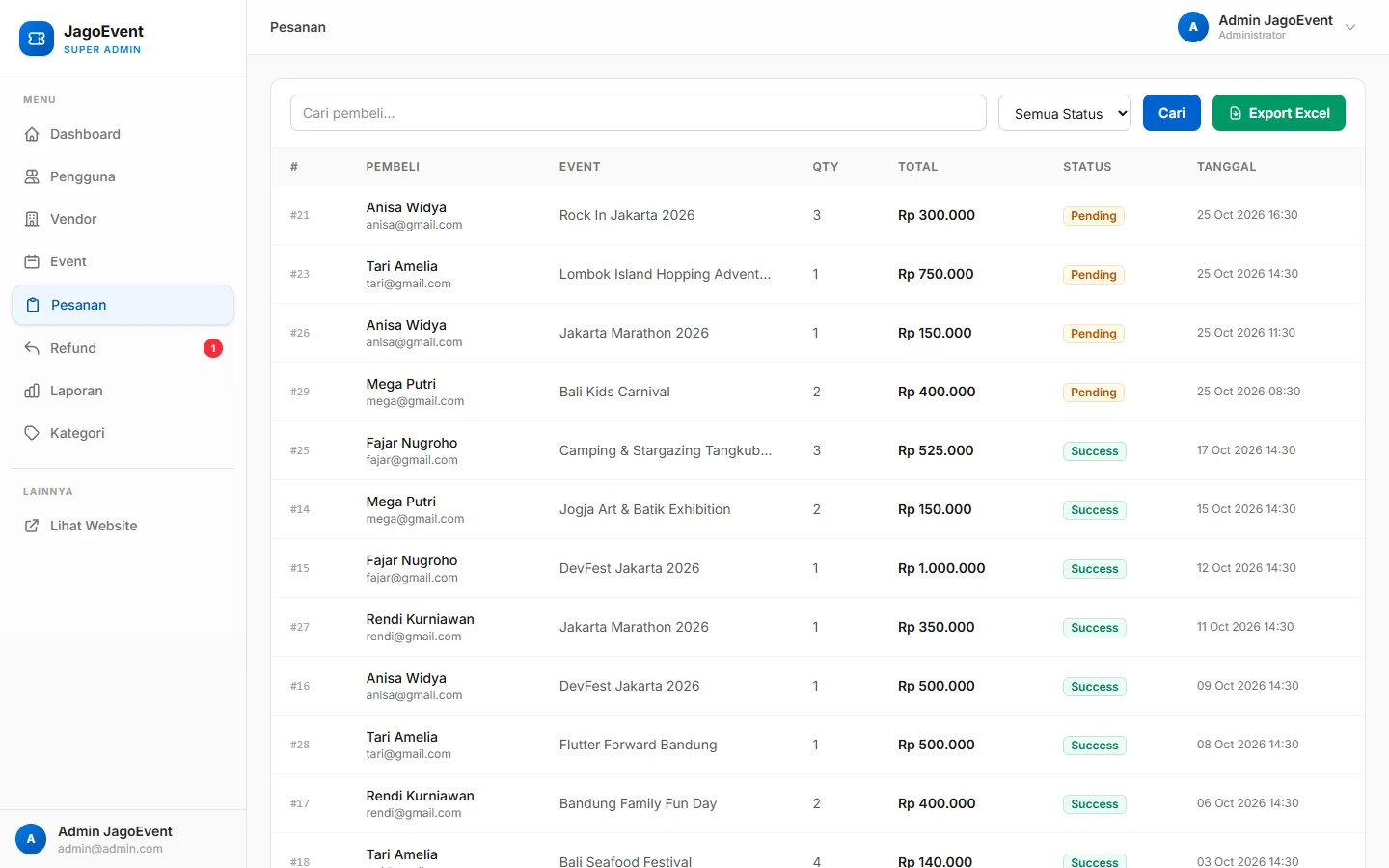Viewport: 1389px width, 868px height.
Task: Click buyer email tari@gmail.com in order #23
Action: click(409, 284)
